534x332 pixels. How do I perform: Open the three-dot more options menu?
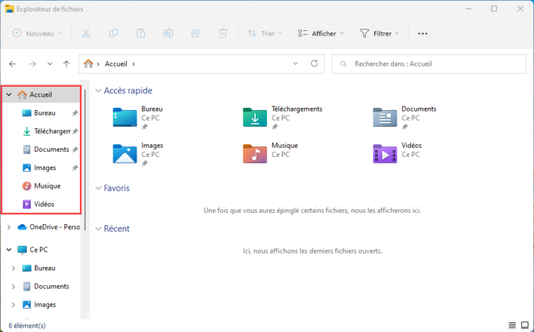coord(422,33)
